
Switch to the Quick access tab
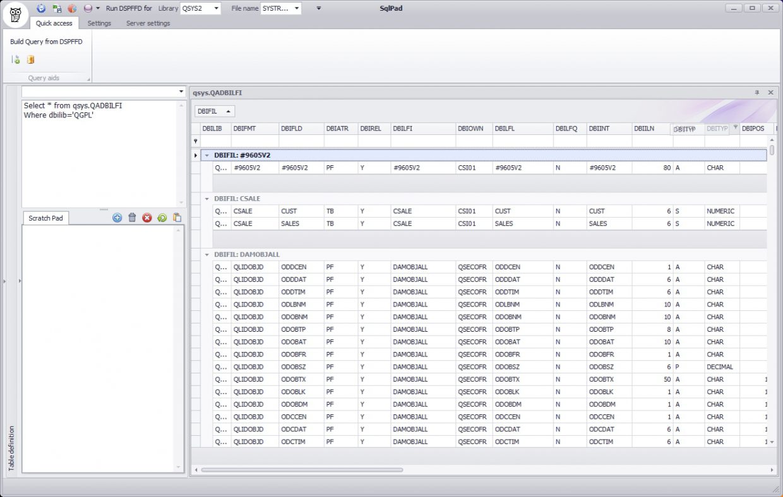pyautogui.click(x=54, y=23)
